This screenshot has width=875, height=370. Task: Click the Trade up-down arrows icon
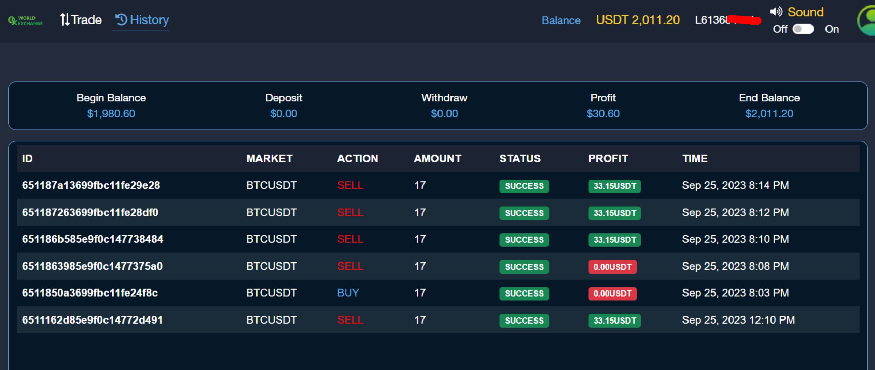[65, 20]
